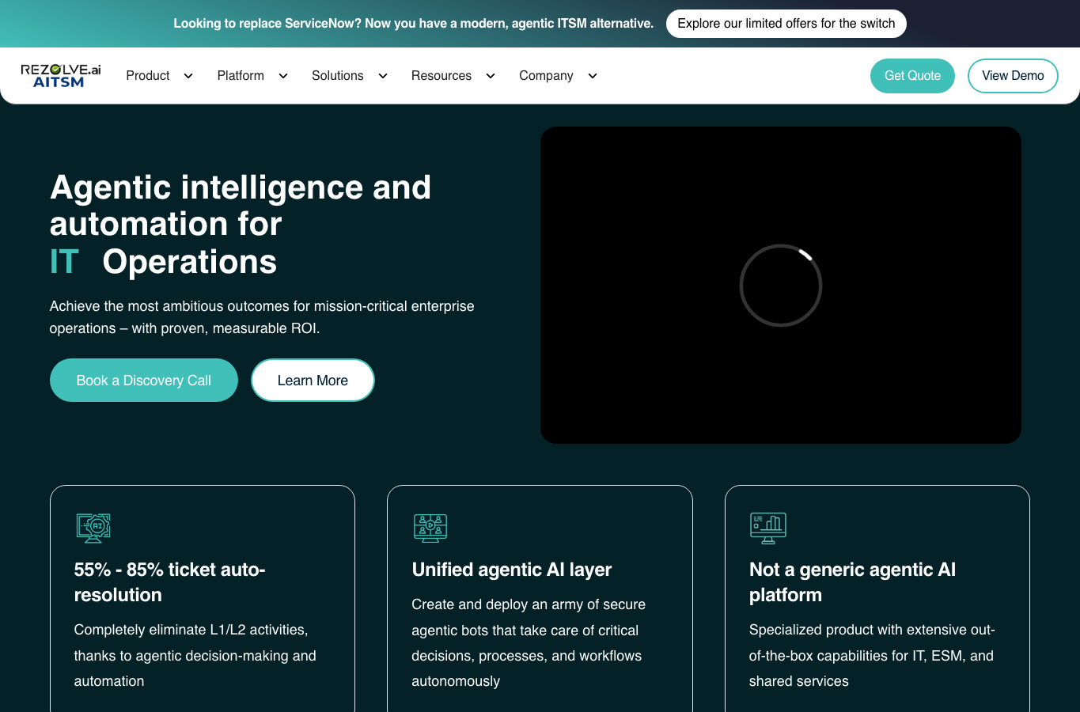Open the Solutions nav item
The image size is (1080, 712).
338,76
